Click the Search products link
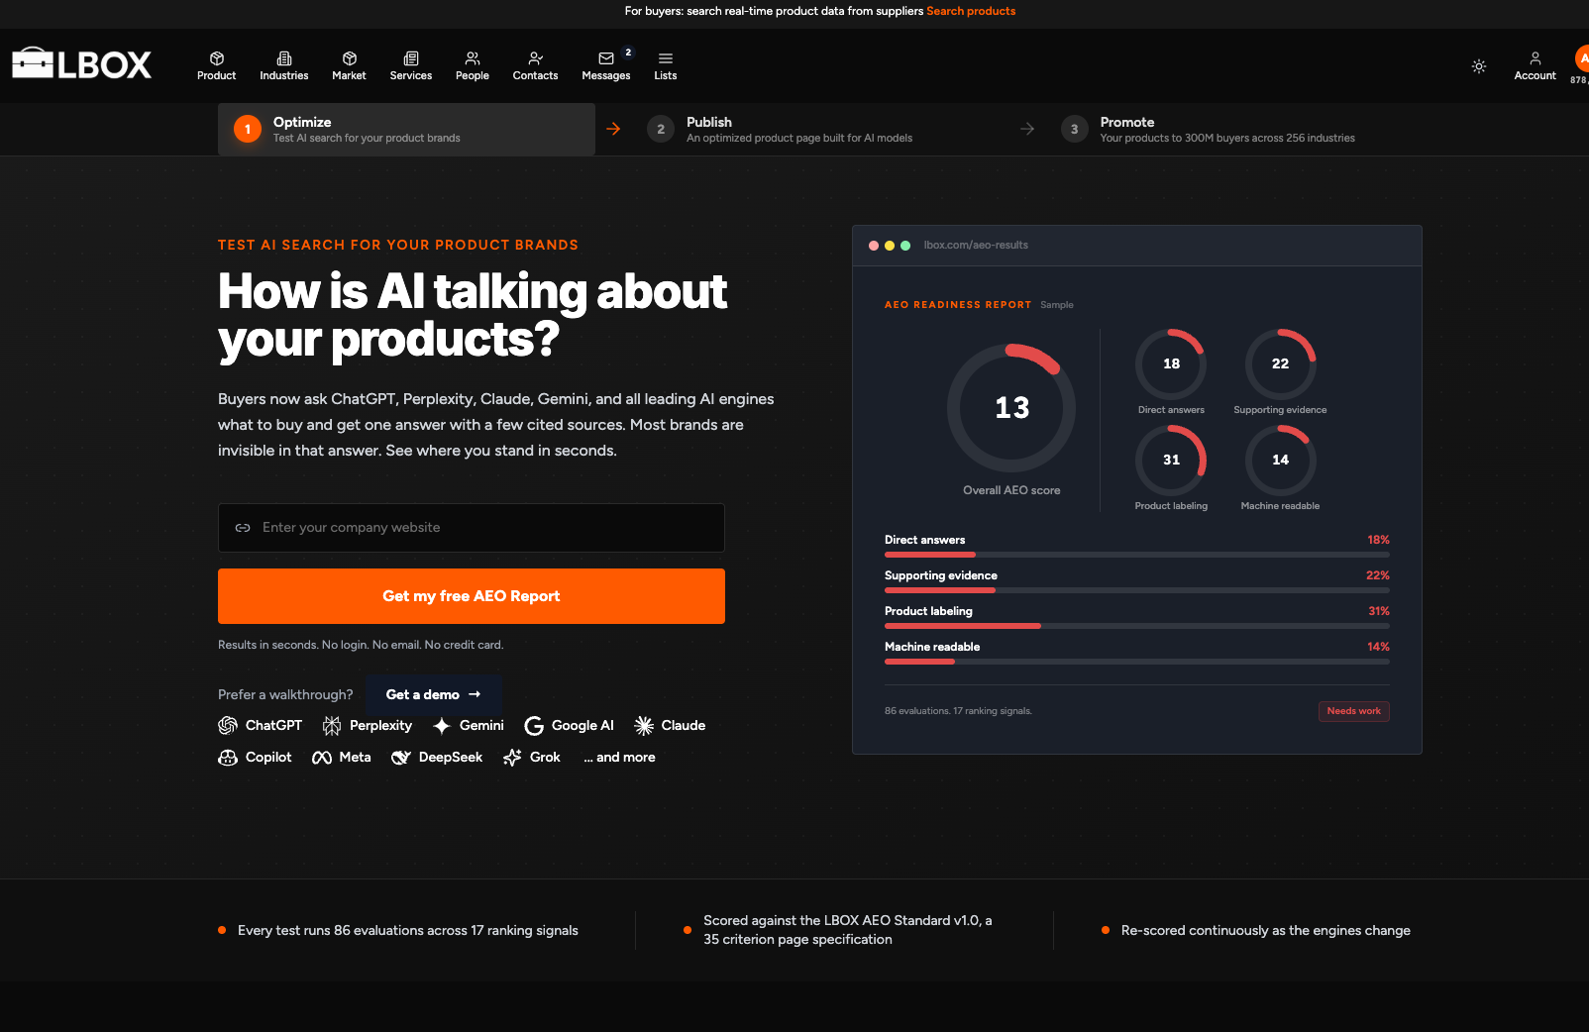The image size is (1589, 1032). [x=971, y=11]
